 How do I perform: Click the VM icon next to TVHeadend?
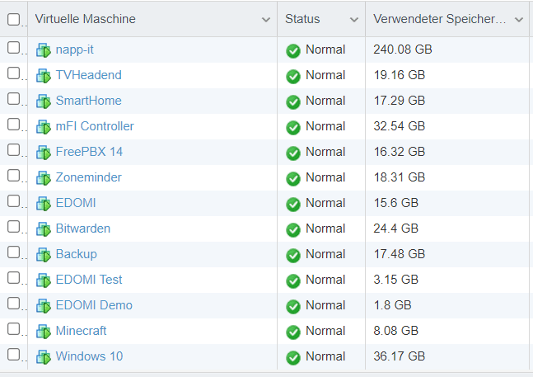pos(44,76)
